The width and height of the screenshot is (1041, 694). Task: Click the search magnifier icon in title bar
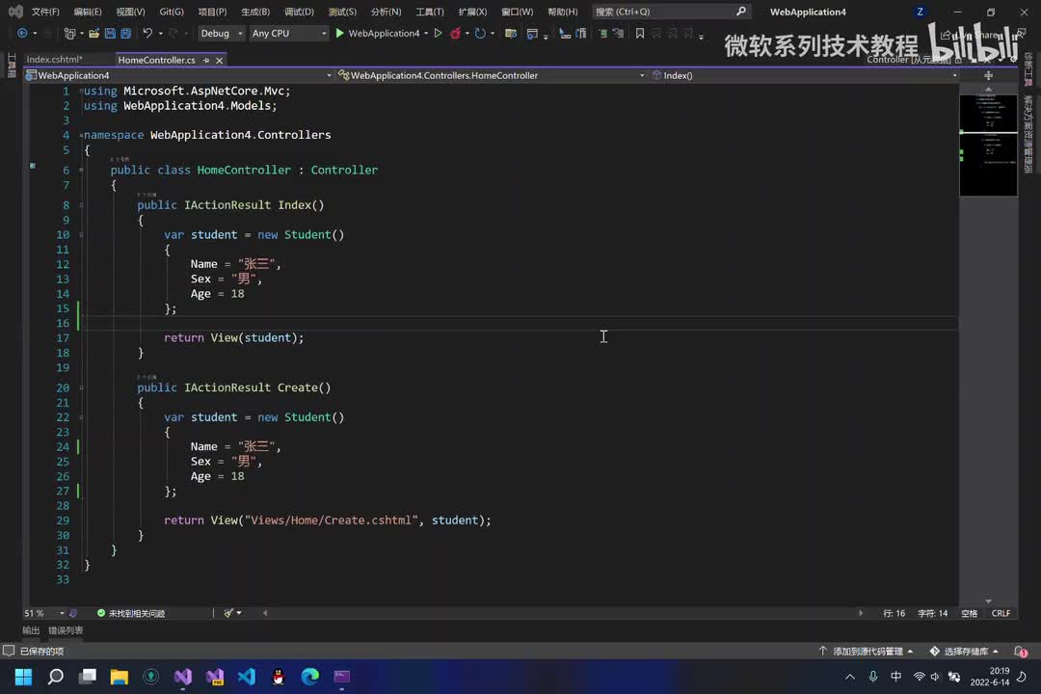741,12
